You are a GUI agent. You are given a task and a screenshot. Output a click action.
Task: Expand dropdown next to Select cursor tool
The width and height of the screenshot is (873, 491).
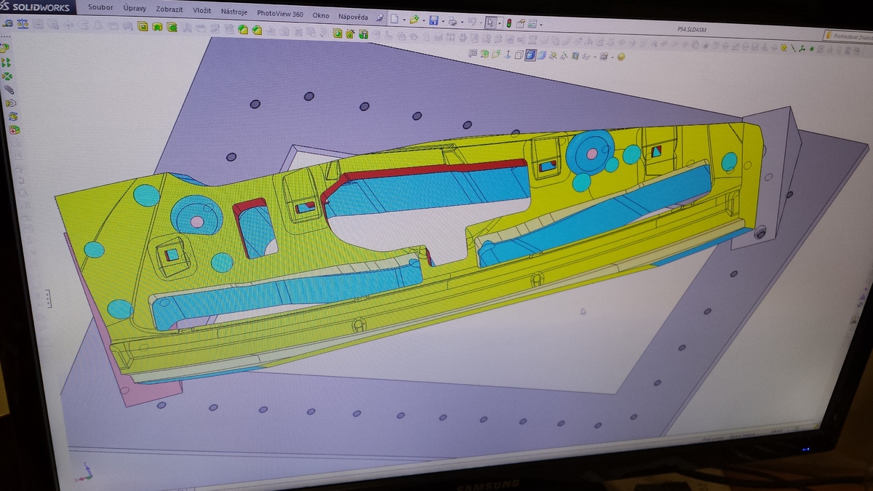click(x=499, y=23)
